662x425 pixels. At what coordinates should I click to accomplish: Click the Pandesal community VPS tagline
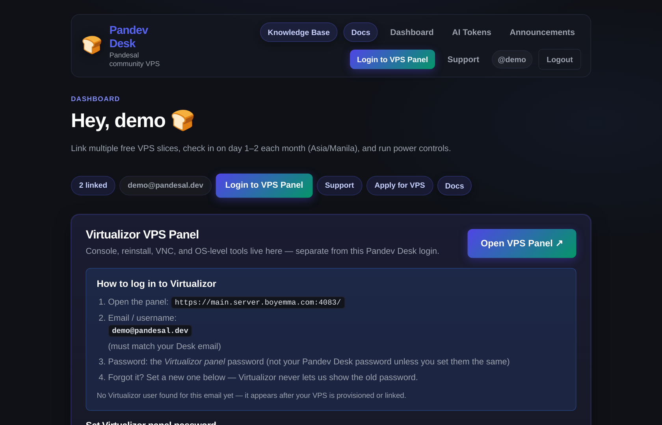click(134, 59)
